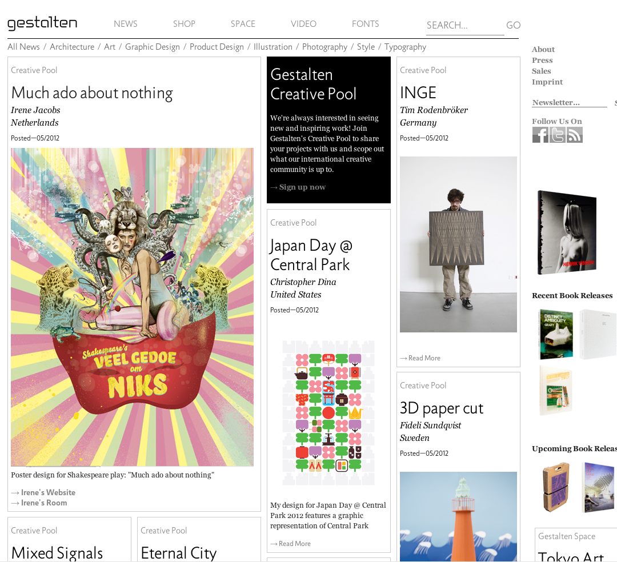Open the About page link
The image size is (617, 562).
543,50
